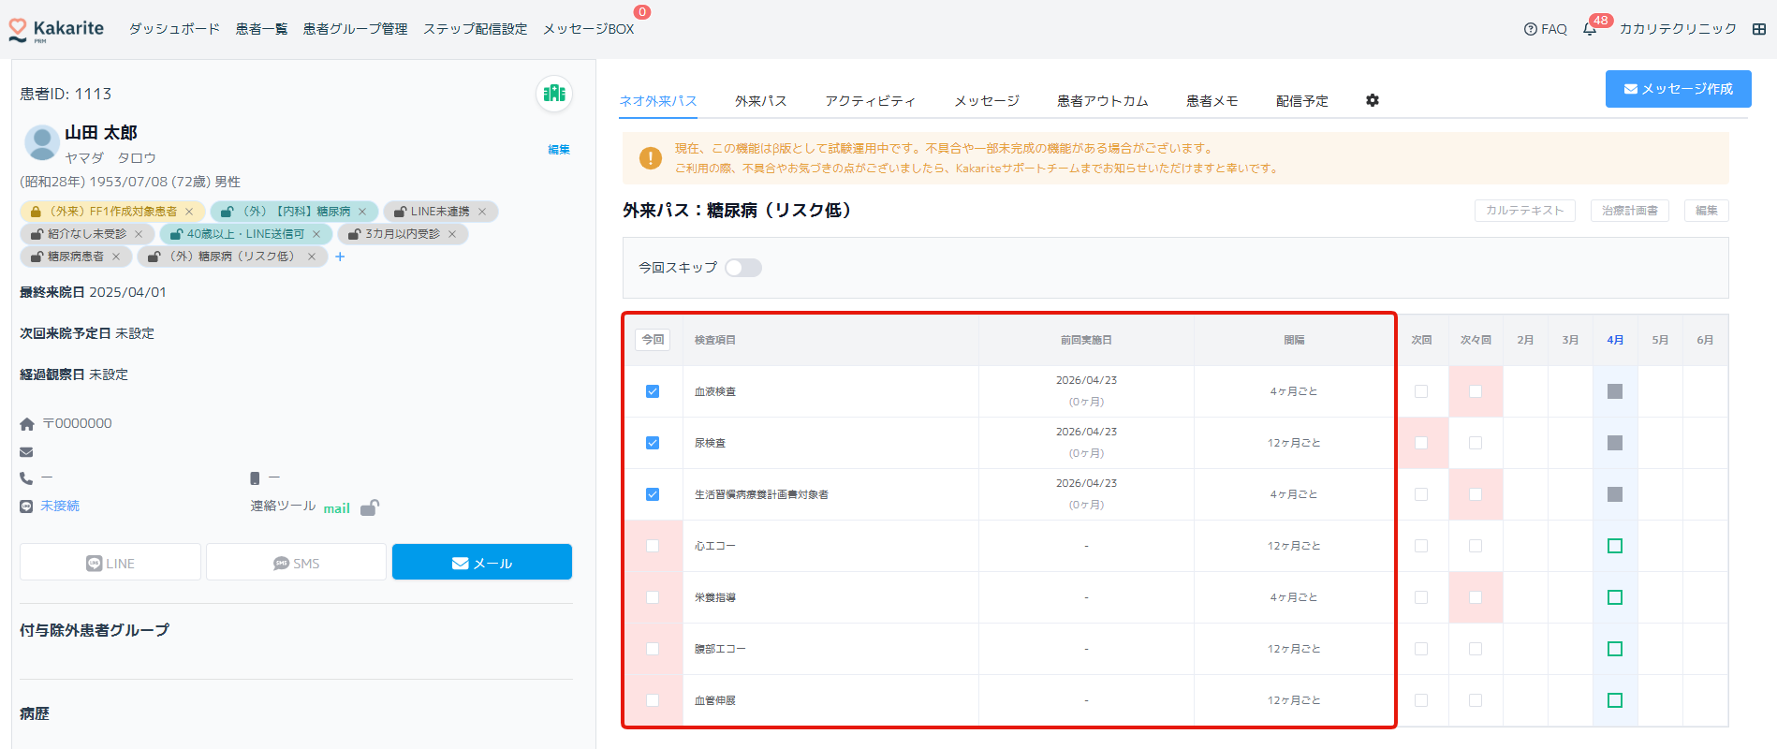Open the カカリテクリニック account menu
This screenshot has width=1777, height=749.
(1678, 29)
